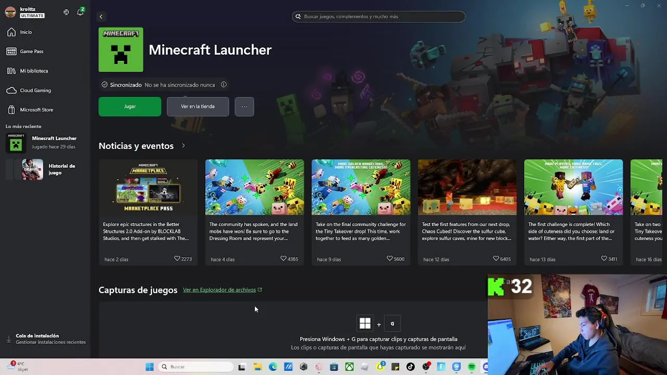Click the sync info circle icon
The width and height of the screenshot is (667, 375).
(x=224, y=85)
